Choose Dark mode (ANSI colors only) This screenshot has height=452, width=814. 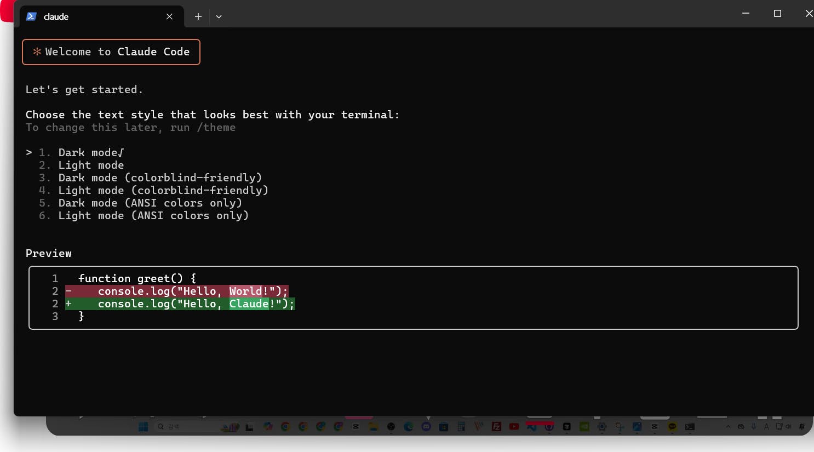140,203
